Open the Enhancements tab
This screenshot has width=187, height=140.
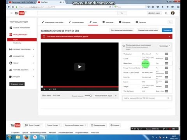click(76, 22)
